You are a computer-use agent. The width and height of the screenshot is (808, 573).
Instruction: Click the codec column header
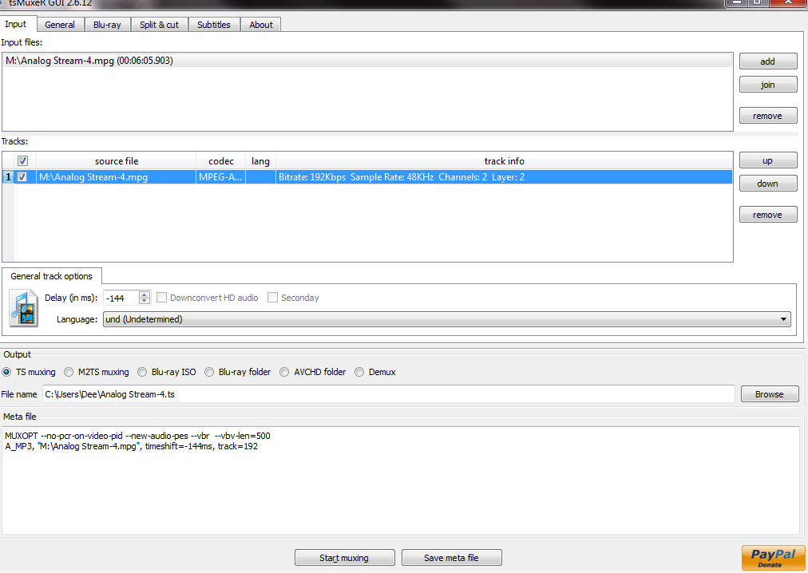point(221,160)
